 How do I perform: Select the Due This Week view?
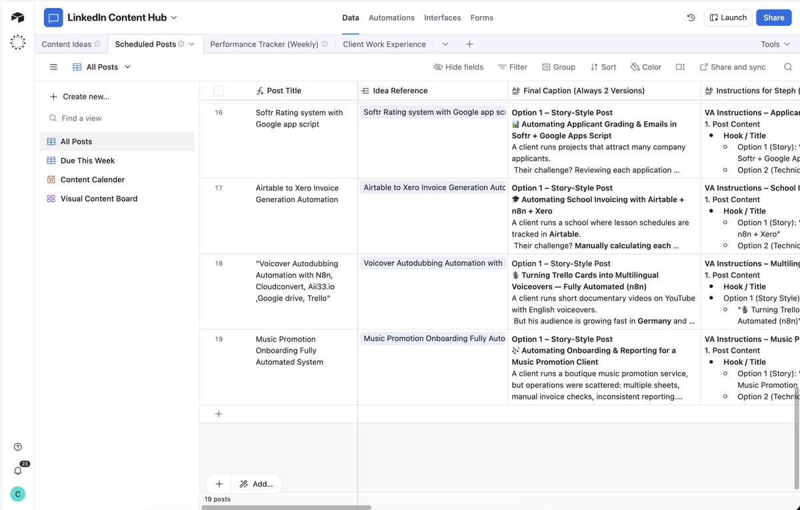click(117, 161)
